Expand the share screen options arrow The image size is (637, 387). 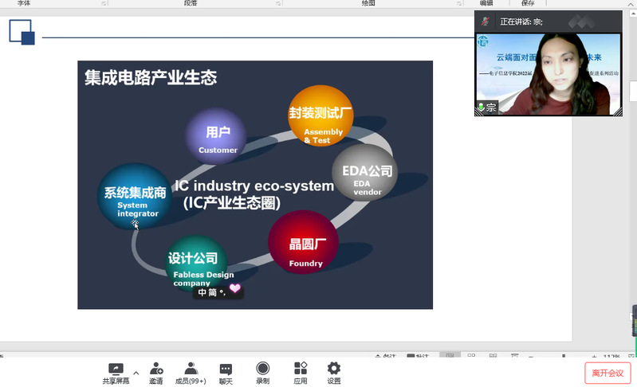tap(136, 372)
